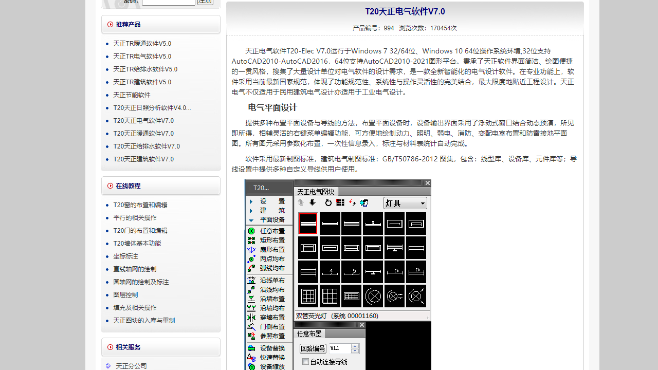This screenshot has height=370, width=658.
Task: Open tutorial 平行的相关操作
Action: pos(135,218)
